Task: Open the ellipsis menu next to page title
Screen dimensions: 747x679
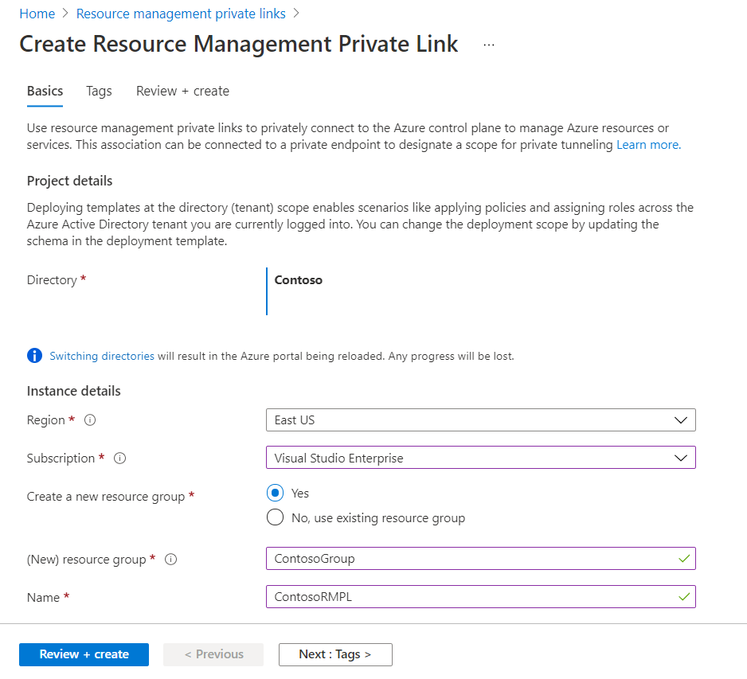Action: click(x=489, y=45)
